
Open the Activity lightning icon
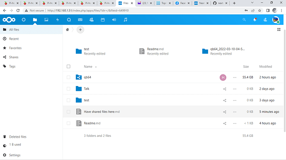[x=58, y=20]
